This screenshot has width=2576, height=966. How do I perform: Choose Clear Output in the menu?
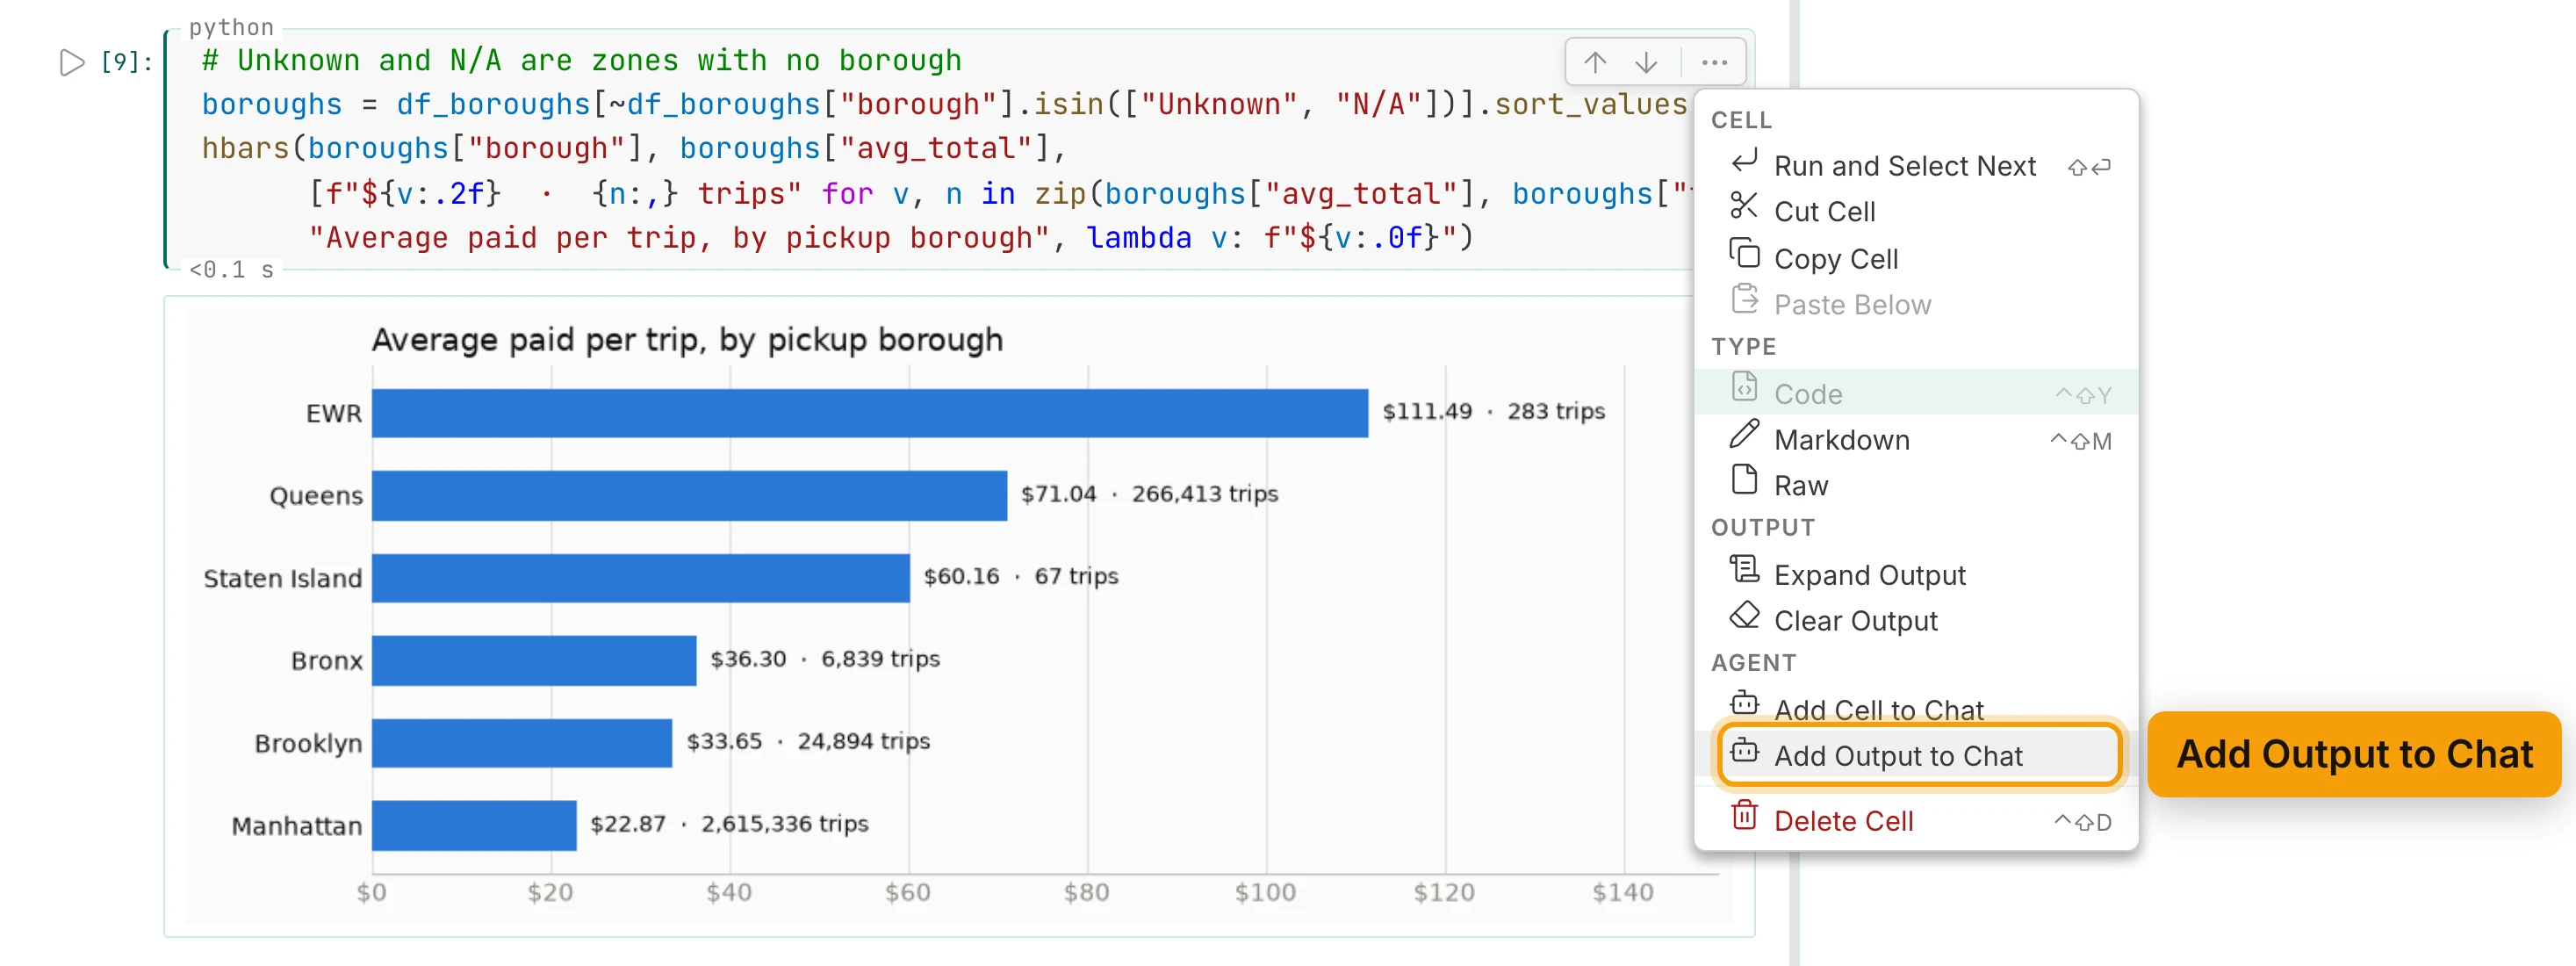(1917, 621)
